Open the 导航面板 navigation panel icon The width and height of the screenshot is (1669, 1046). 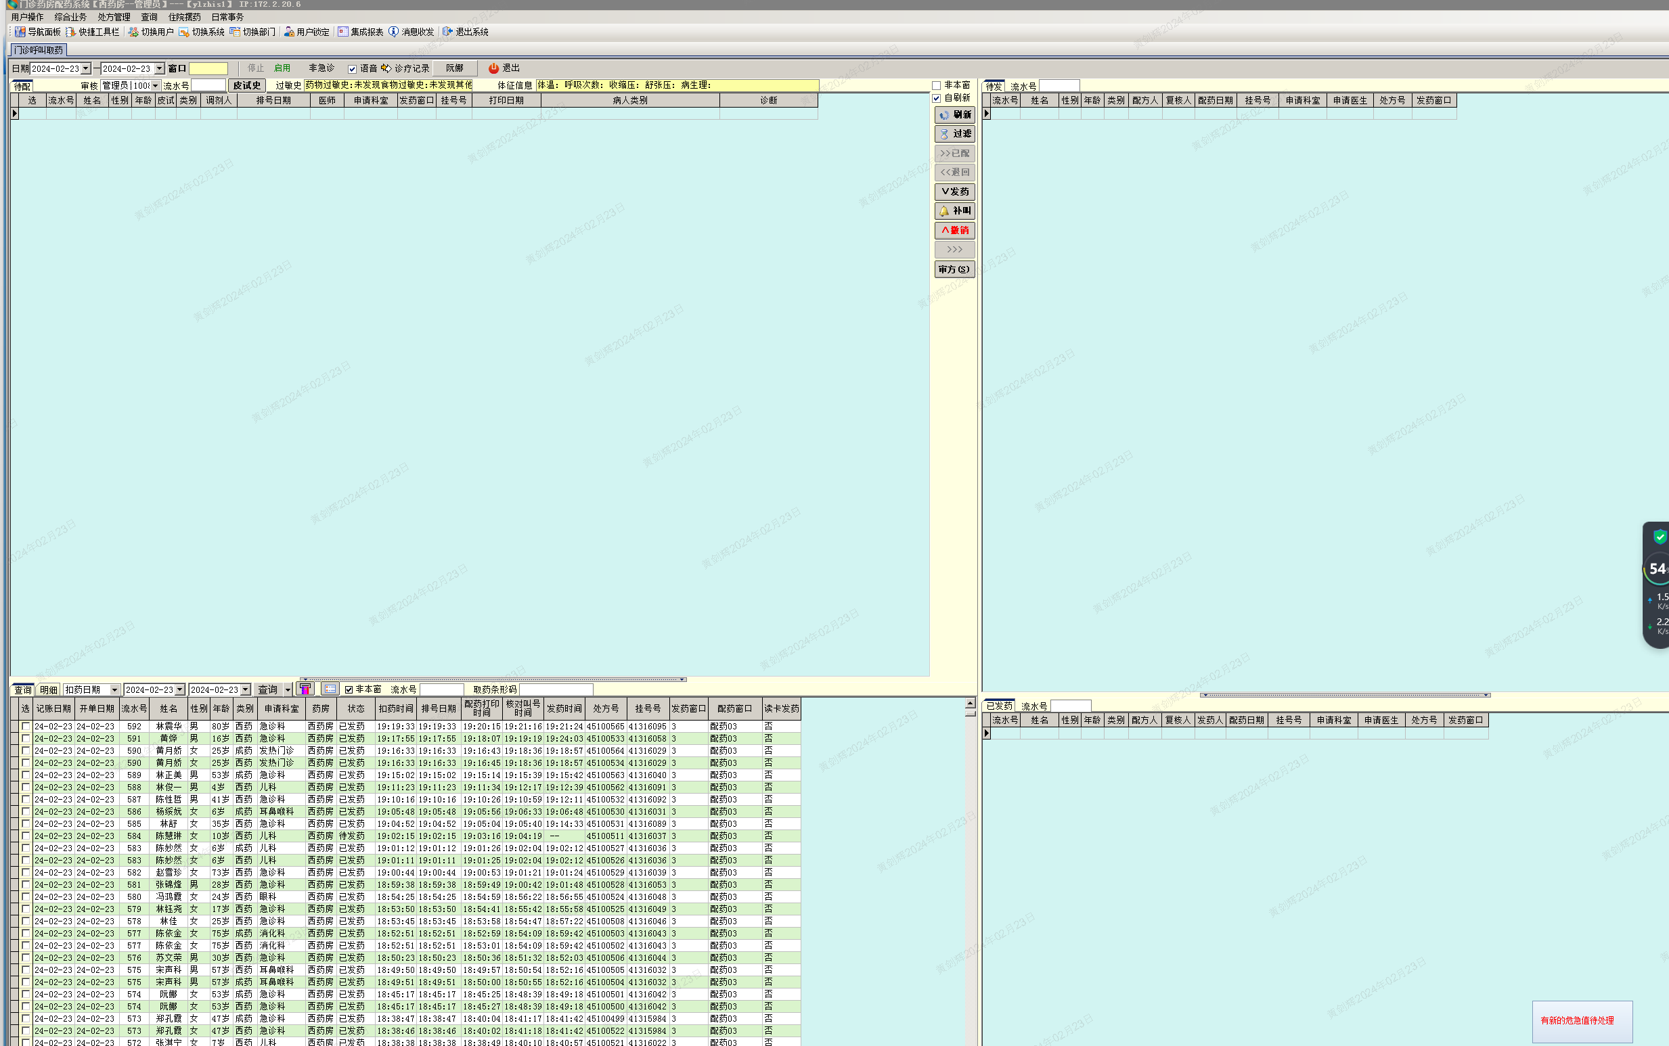pos(20,32)
